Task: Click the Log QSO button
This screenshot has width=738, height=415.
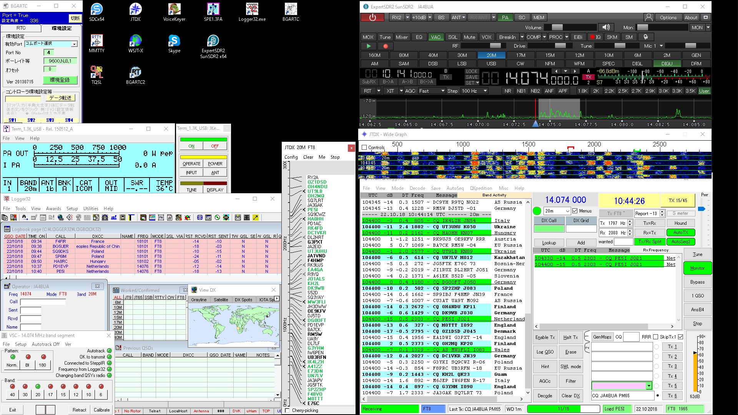Action: point(545,352)
